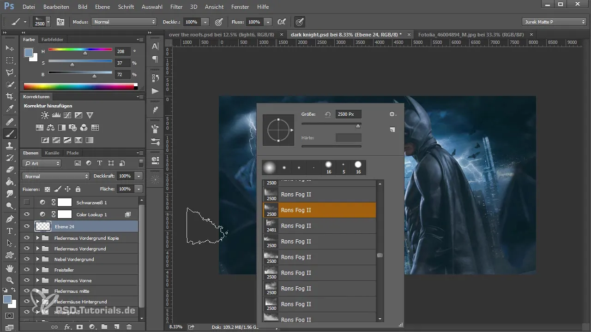Add Curves adjustment icon
Image resolution: width=591 pixels, height=332 pixels.
(67, 115)
